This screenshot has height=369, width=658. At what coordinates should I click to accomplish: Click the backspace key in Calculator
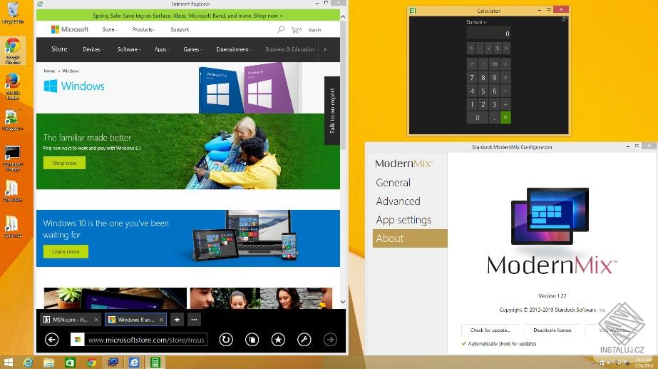tap(494, 64)
